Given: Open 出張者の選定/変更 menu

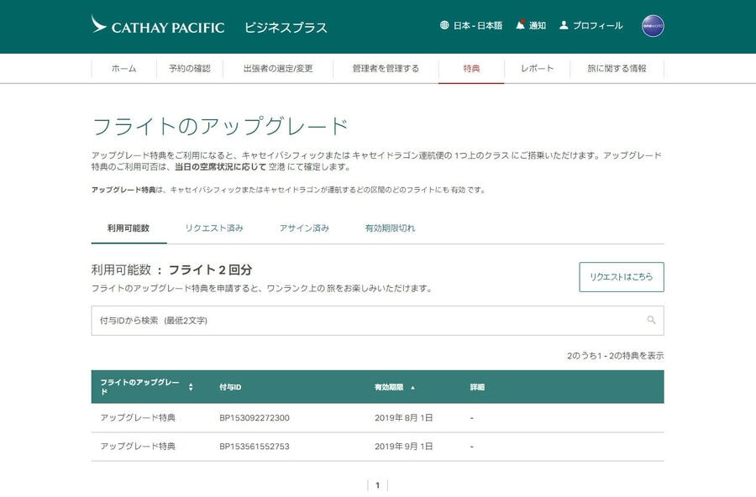Looking at the screenshot, I should coord(278,69).
